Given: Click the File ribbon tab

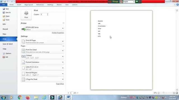Looking at the screenshot, I should click(4, 5).
